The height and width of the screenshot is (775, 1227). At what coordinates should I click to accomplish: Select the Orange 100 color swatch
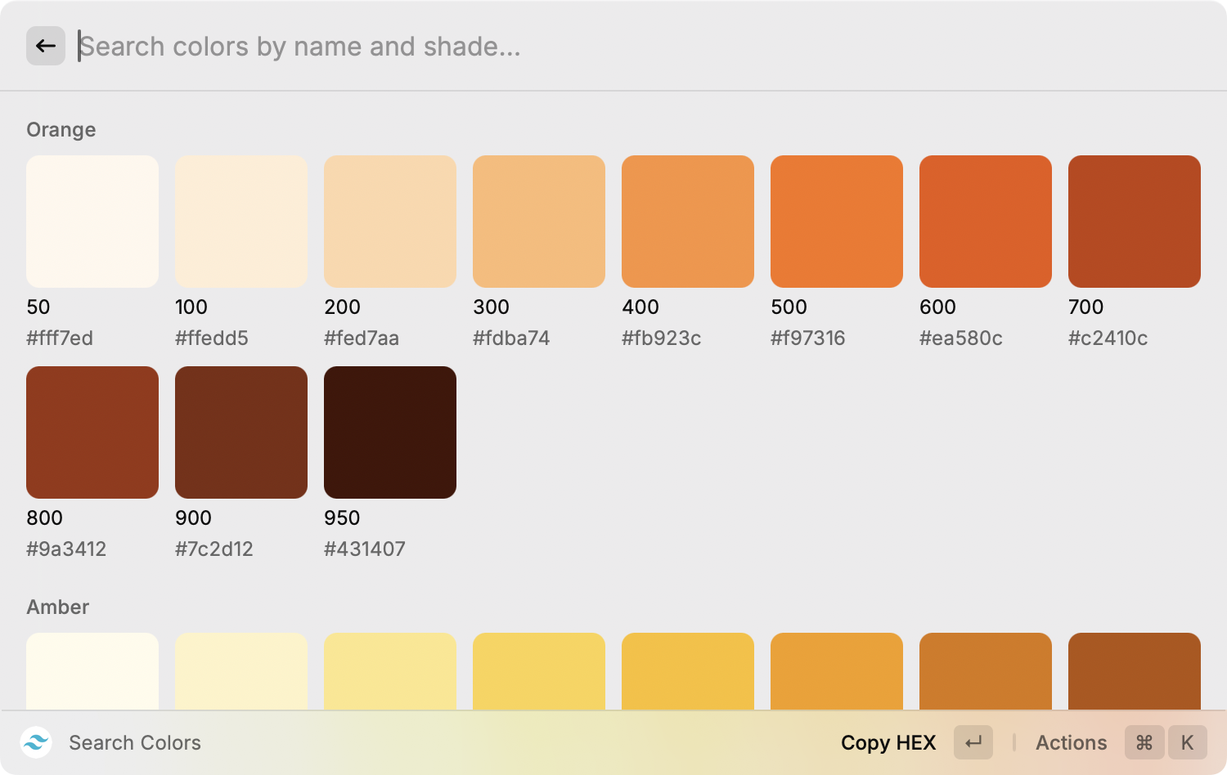241,222
